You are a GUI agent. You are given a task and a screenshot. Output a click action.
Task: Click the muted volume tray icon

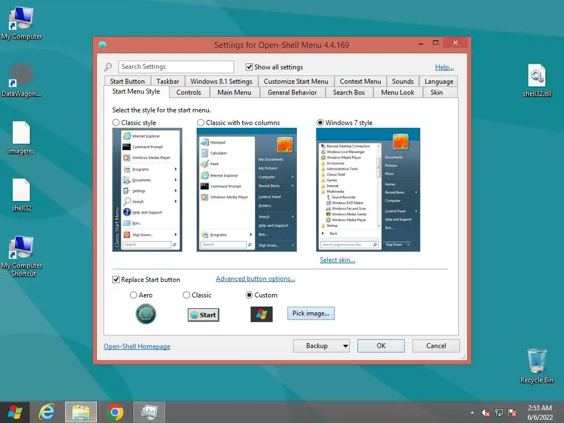click(x=485, y=413)
